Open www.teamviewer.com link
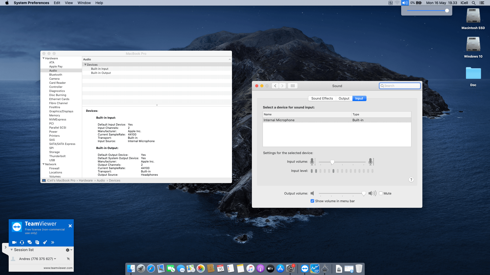 tap(58, 268)
